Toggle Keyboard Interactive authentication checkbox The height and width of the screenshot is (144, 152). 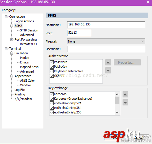(x=52, y=71)
